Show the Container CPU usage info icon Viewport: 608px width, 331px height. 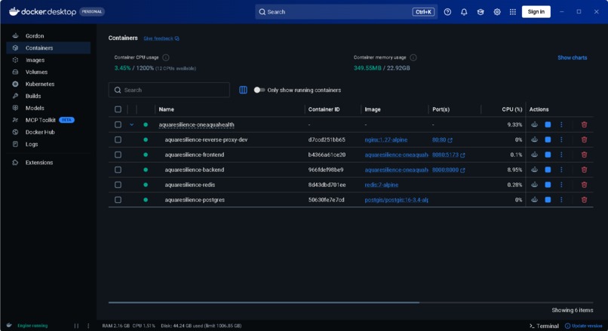click(165, 57)
